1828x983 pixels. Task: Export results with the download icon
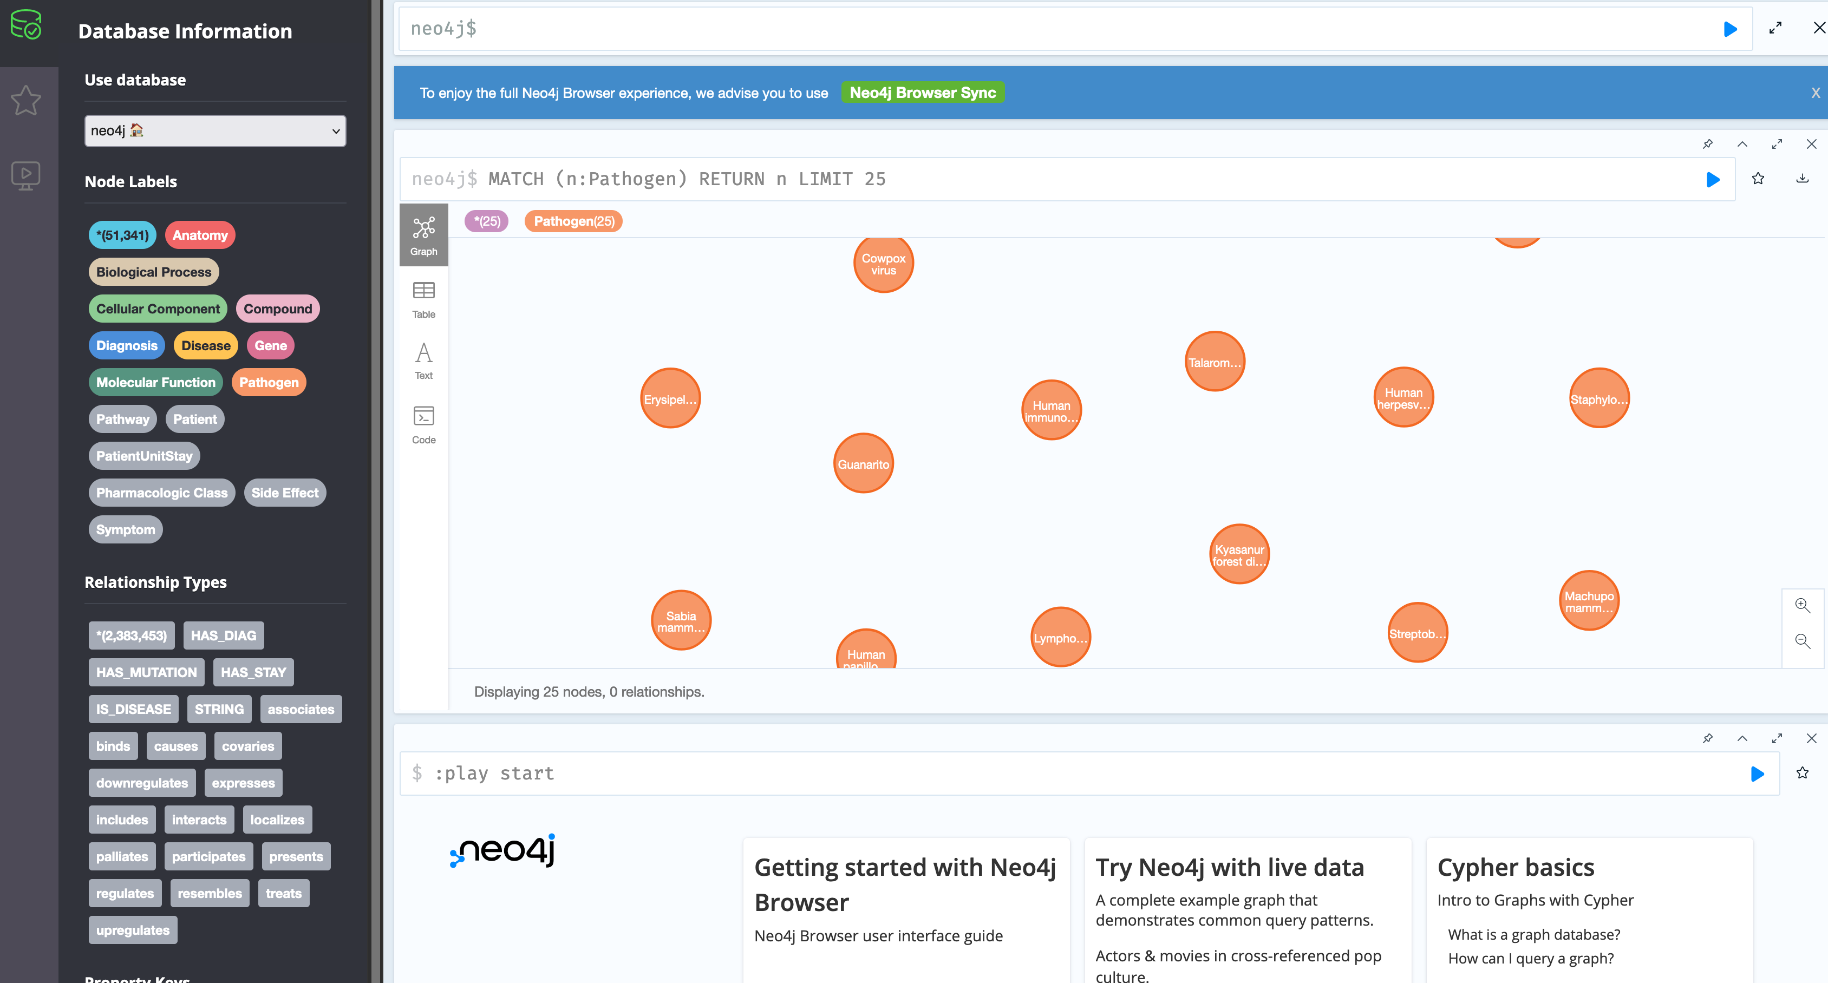pyautogui.click(x=1802, y=179)
